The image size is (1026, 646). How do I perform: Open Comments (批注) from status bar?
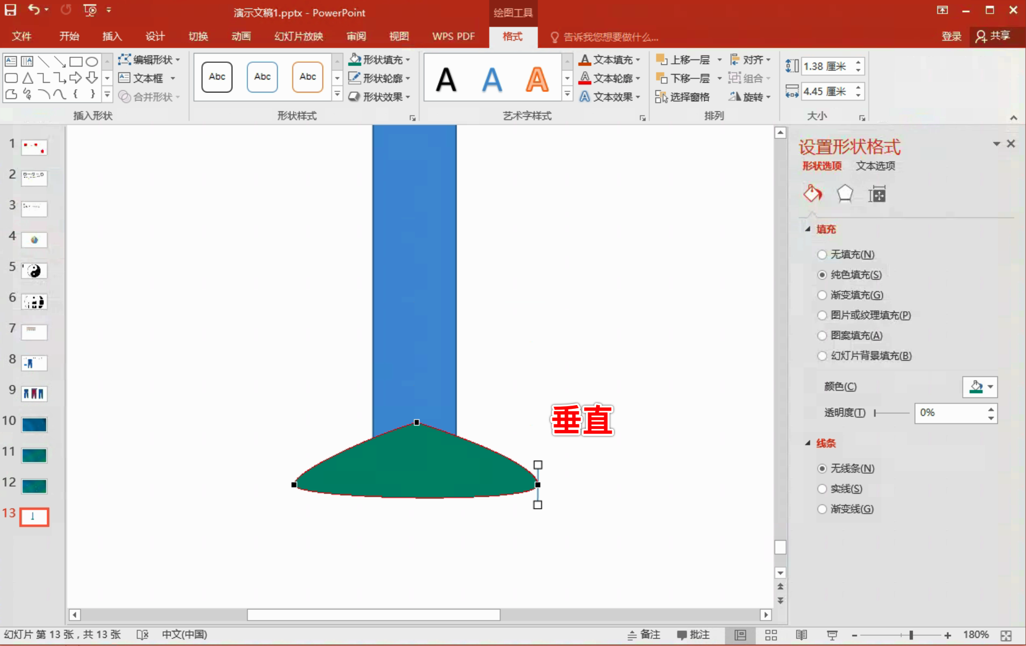[x=693, y=635]
